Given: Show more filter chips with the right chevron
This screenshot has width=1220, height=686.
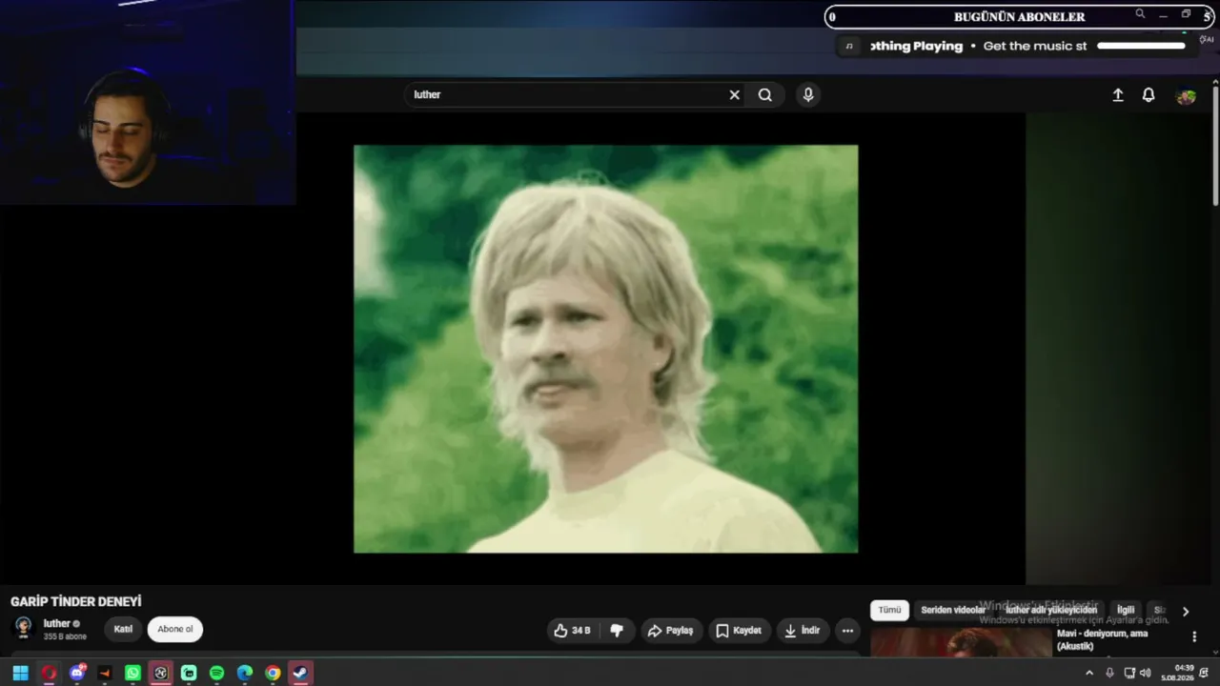Looking at the screenshot, I should tap(1186, 611).
